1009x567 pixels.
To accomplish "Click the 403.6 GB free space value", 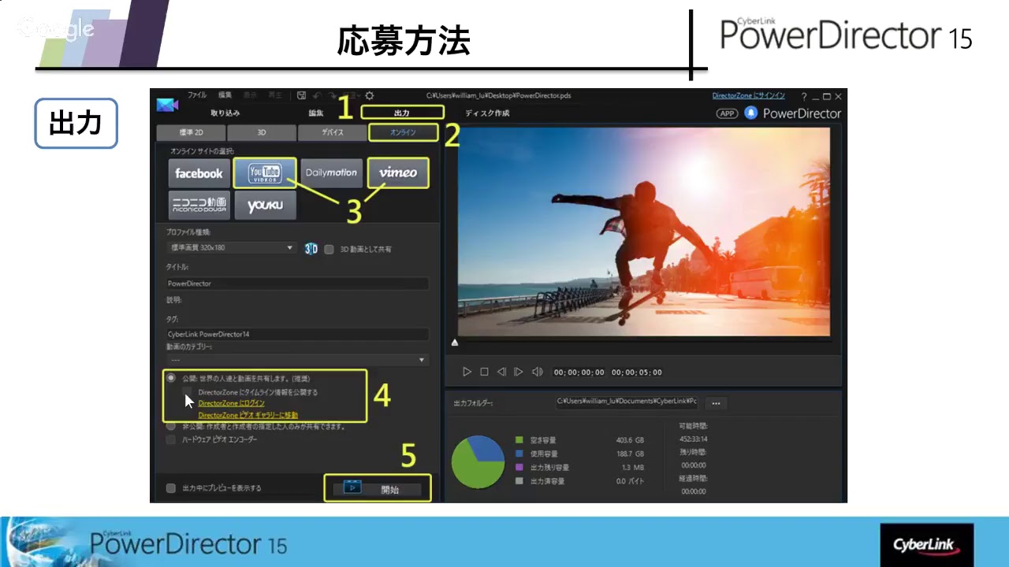I will (630, 440).
